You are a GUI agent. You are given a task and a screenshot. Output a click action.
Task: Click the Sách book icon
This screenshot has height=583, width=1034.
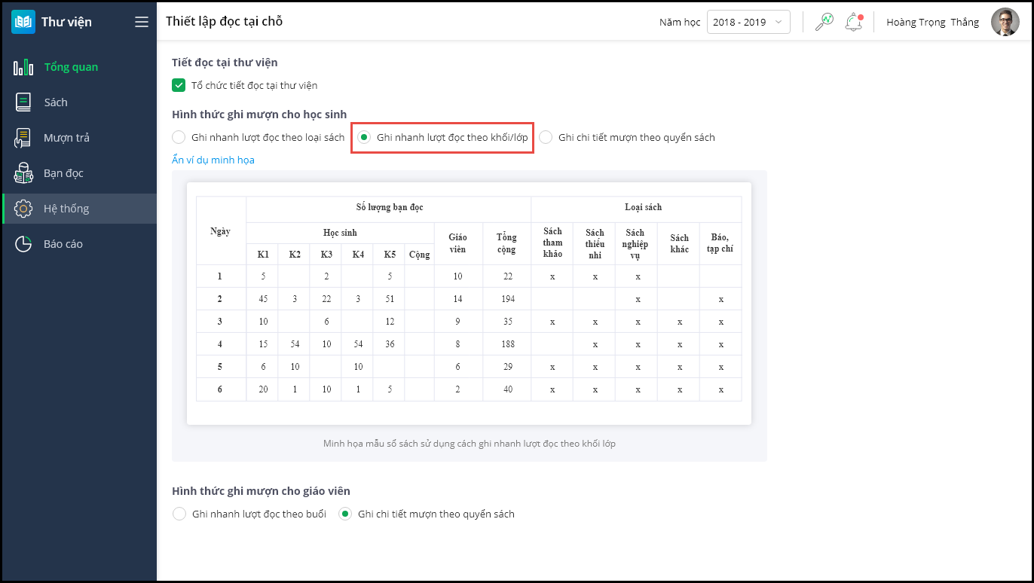23,102
